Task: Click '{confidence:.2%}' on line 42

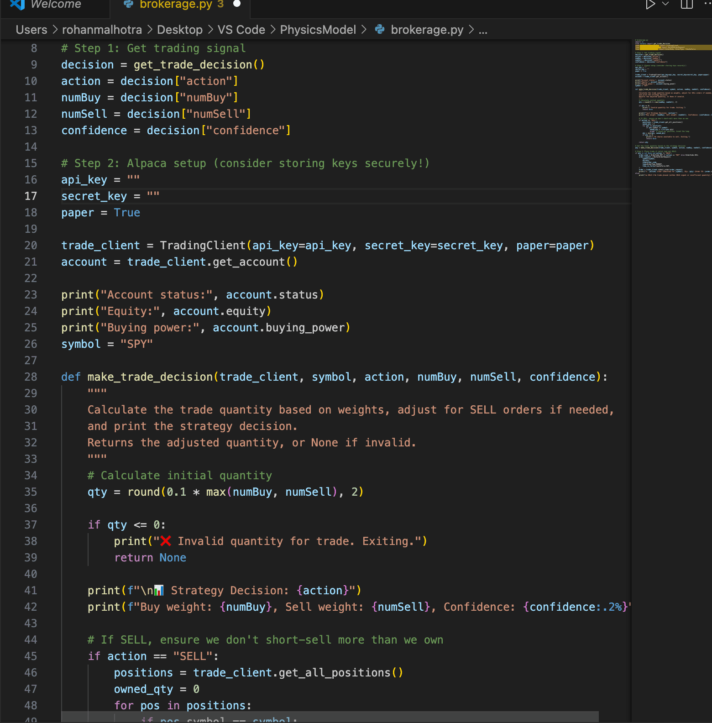Action: pos(576,607)
